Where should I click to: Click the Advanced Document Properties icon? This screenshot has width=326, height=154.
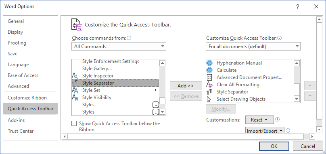point(209,77)
